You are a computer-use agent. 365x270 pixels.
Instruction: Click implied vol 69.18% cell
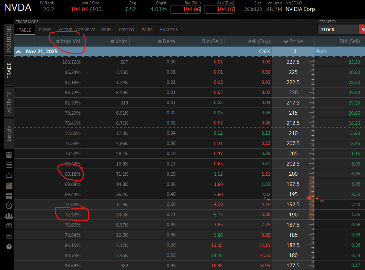point(73,174)
